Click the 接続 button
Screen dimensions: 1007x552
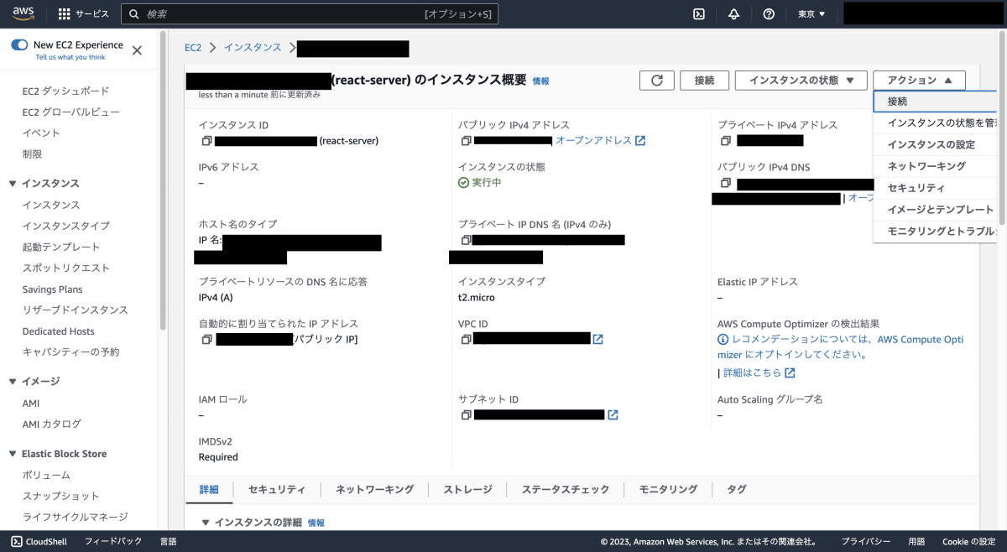704,81
